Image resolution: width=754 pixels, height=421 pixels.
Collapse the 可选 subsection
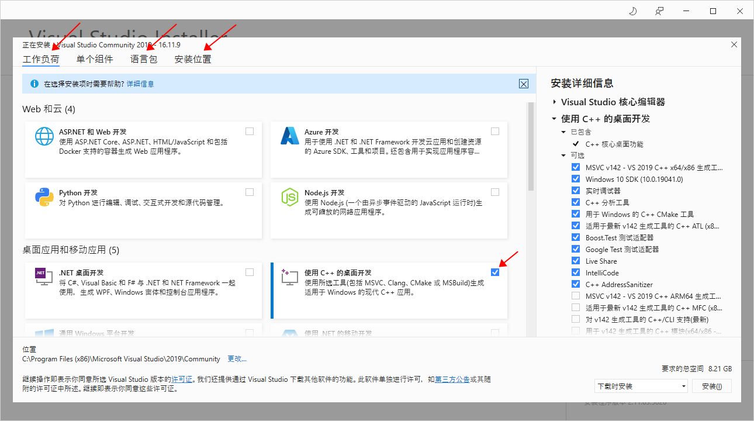[564, 156]
